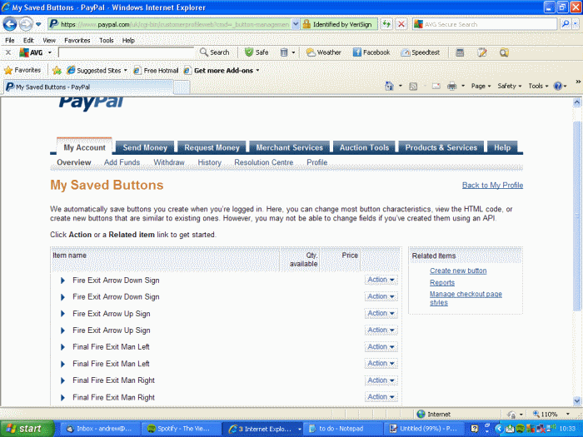
Task: Click the Create new button link
Action: click(458, 271)
